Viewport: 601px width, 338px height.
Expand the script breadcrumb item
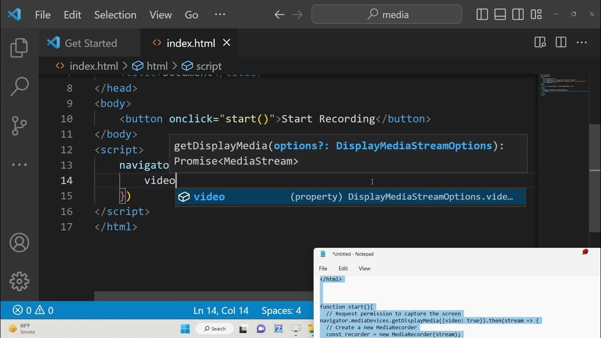(x=208, y=66)
